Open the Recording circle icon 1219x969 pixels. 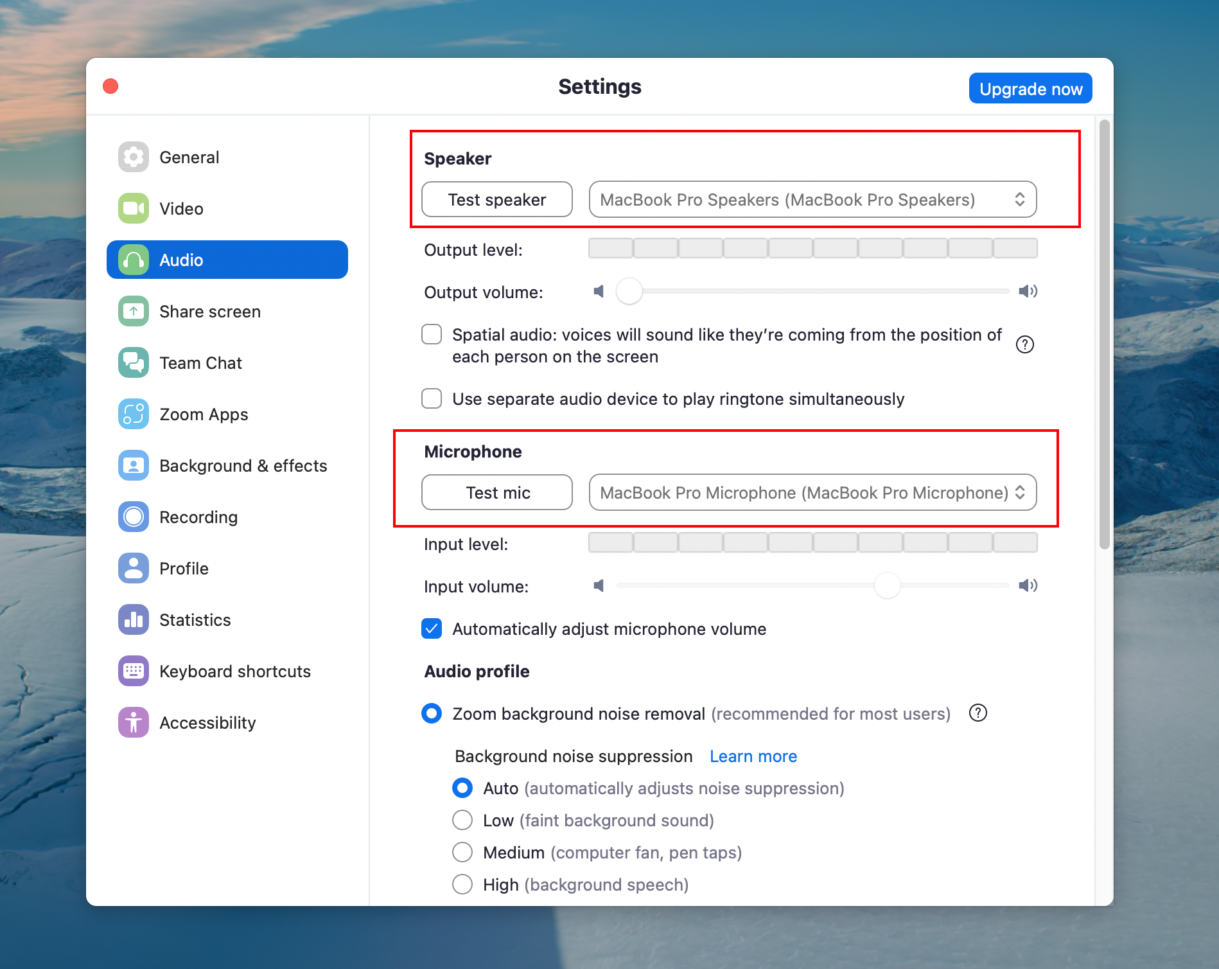(133, 517)
